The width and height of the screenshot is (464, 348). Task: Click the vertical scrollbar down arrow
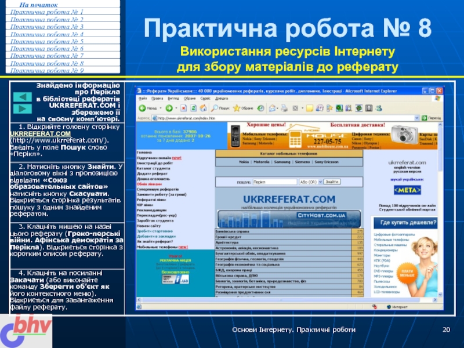(x=440, y=295)
